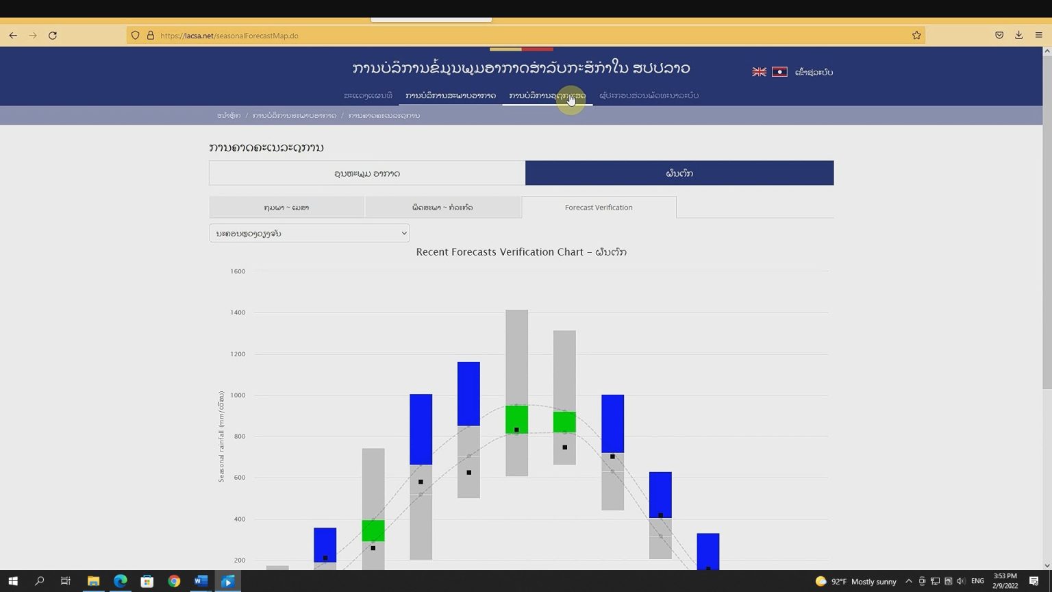The width and height of the screenshot is (1052, 592).
Task: Click the browser forward arrow
Action: click(x=33, y=36)
